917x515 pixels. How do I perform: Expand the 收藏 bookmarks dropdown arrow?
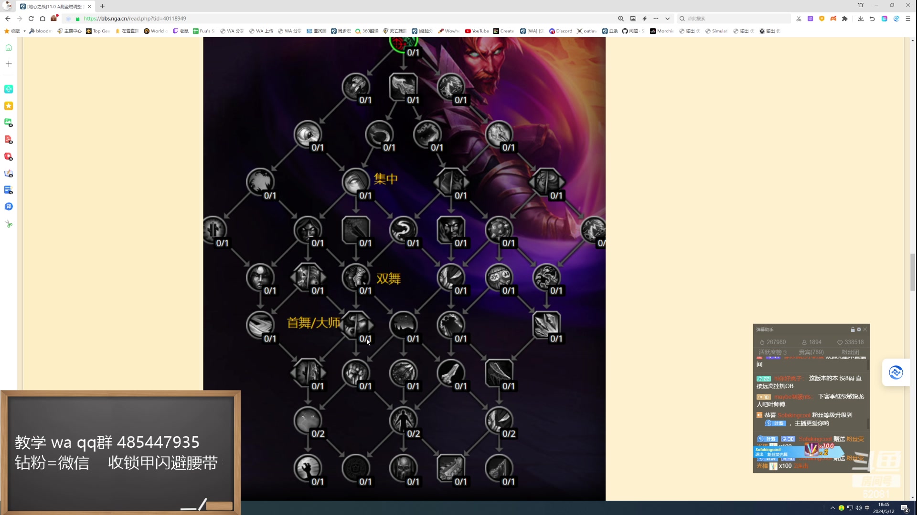[x=24, y=31]
